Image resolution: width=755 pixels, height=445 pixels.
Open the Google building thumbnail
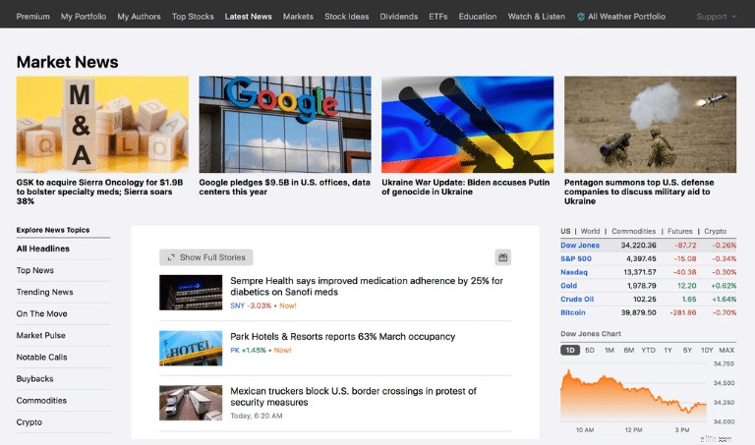click(285, 124)
